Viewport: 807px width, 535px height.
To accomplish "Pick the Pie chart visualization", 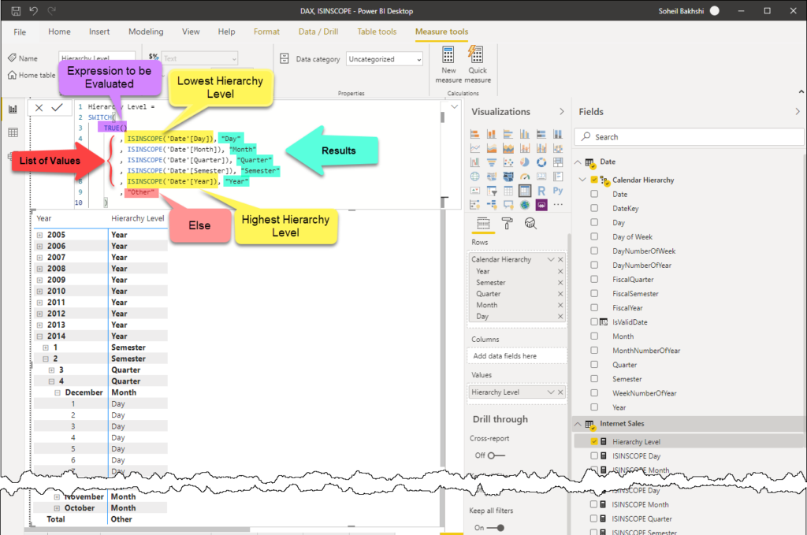I will click(524, 162).
